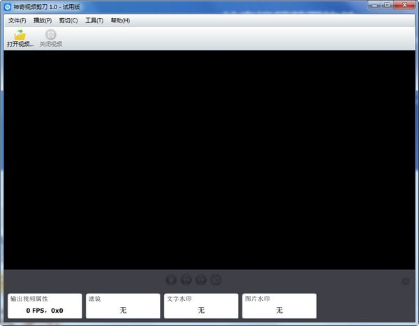
Task: Click the rewind playback button
Action: click(x=186, y=280)
